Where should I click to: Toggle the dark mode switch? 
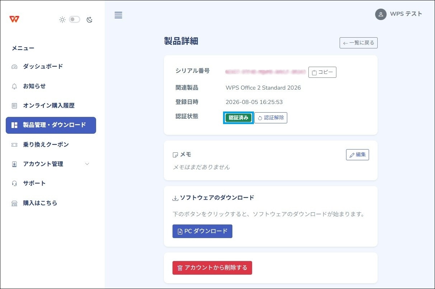pos(75,19)
